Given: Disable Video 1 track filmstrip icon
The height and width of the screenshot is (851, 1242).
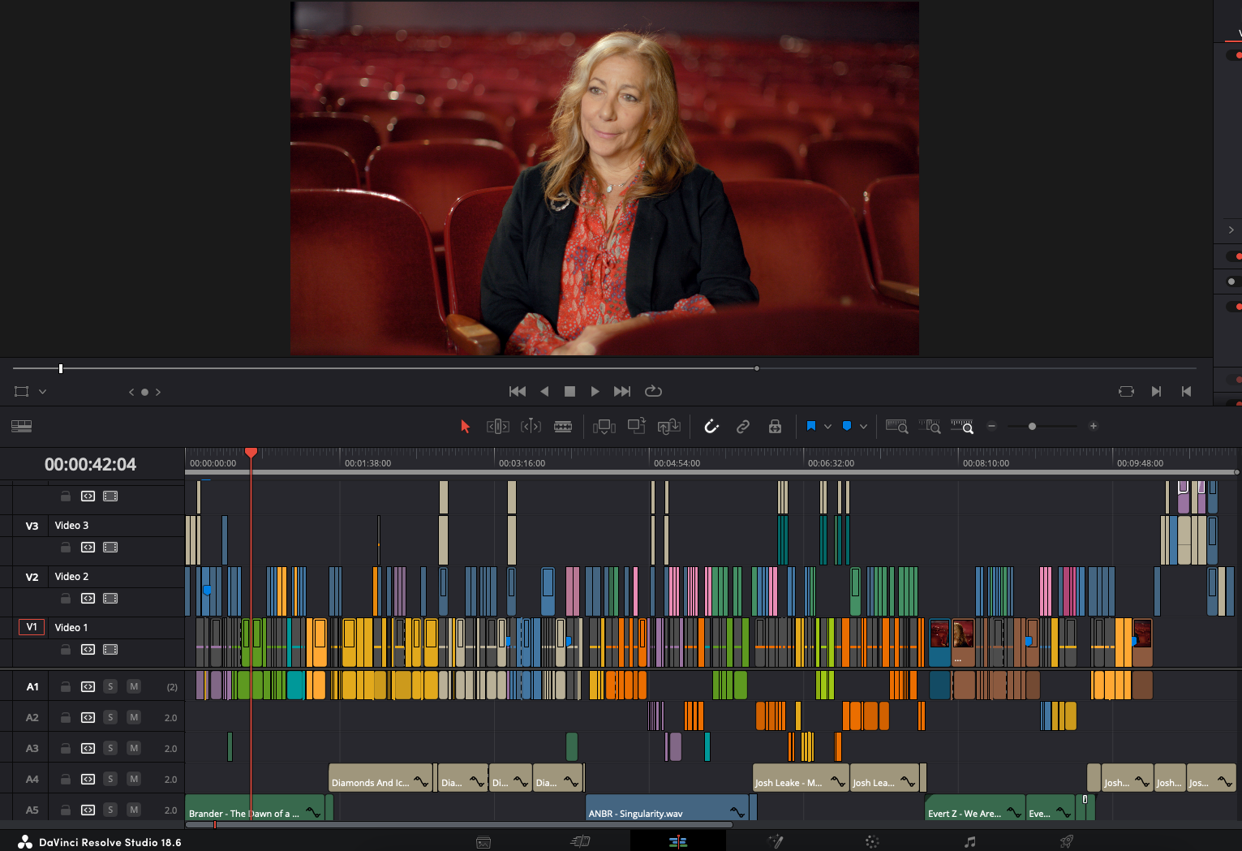Looking at the screenshot, I should (x=110, y=650).
